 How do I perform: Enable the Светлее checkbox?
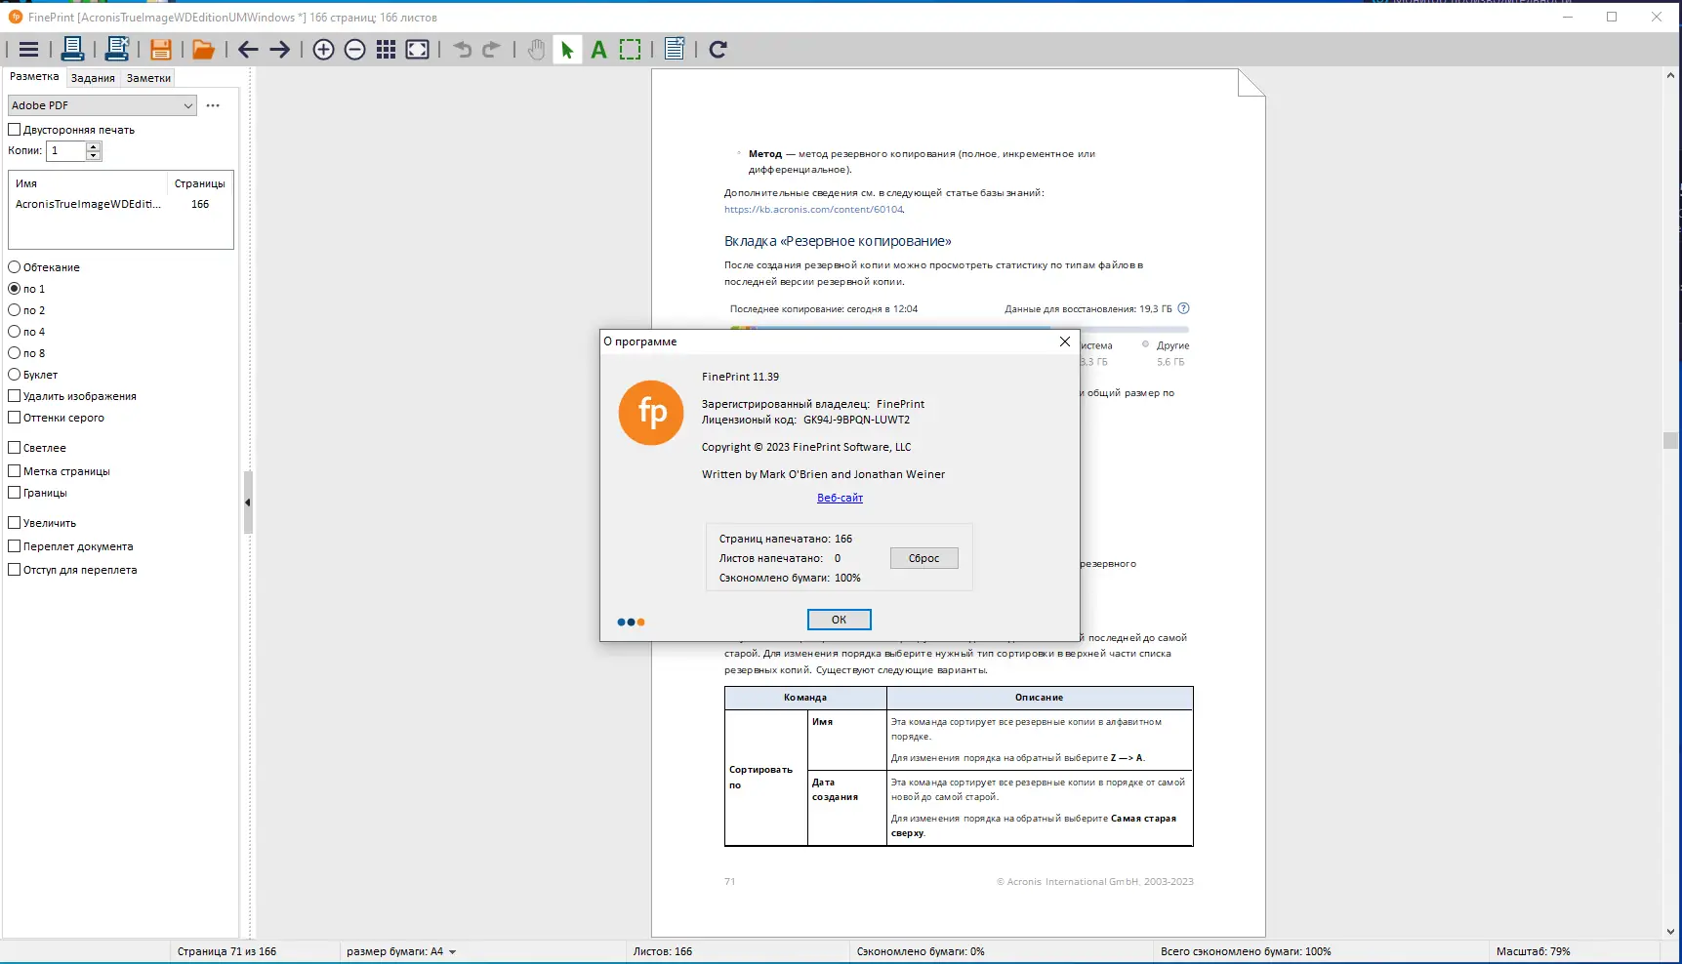pyautogui.click(x=15, y=448)
